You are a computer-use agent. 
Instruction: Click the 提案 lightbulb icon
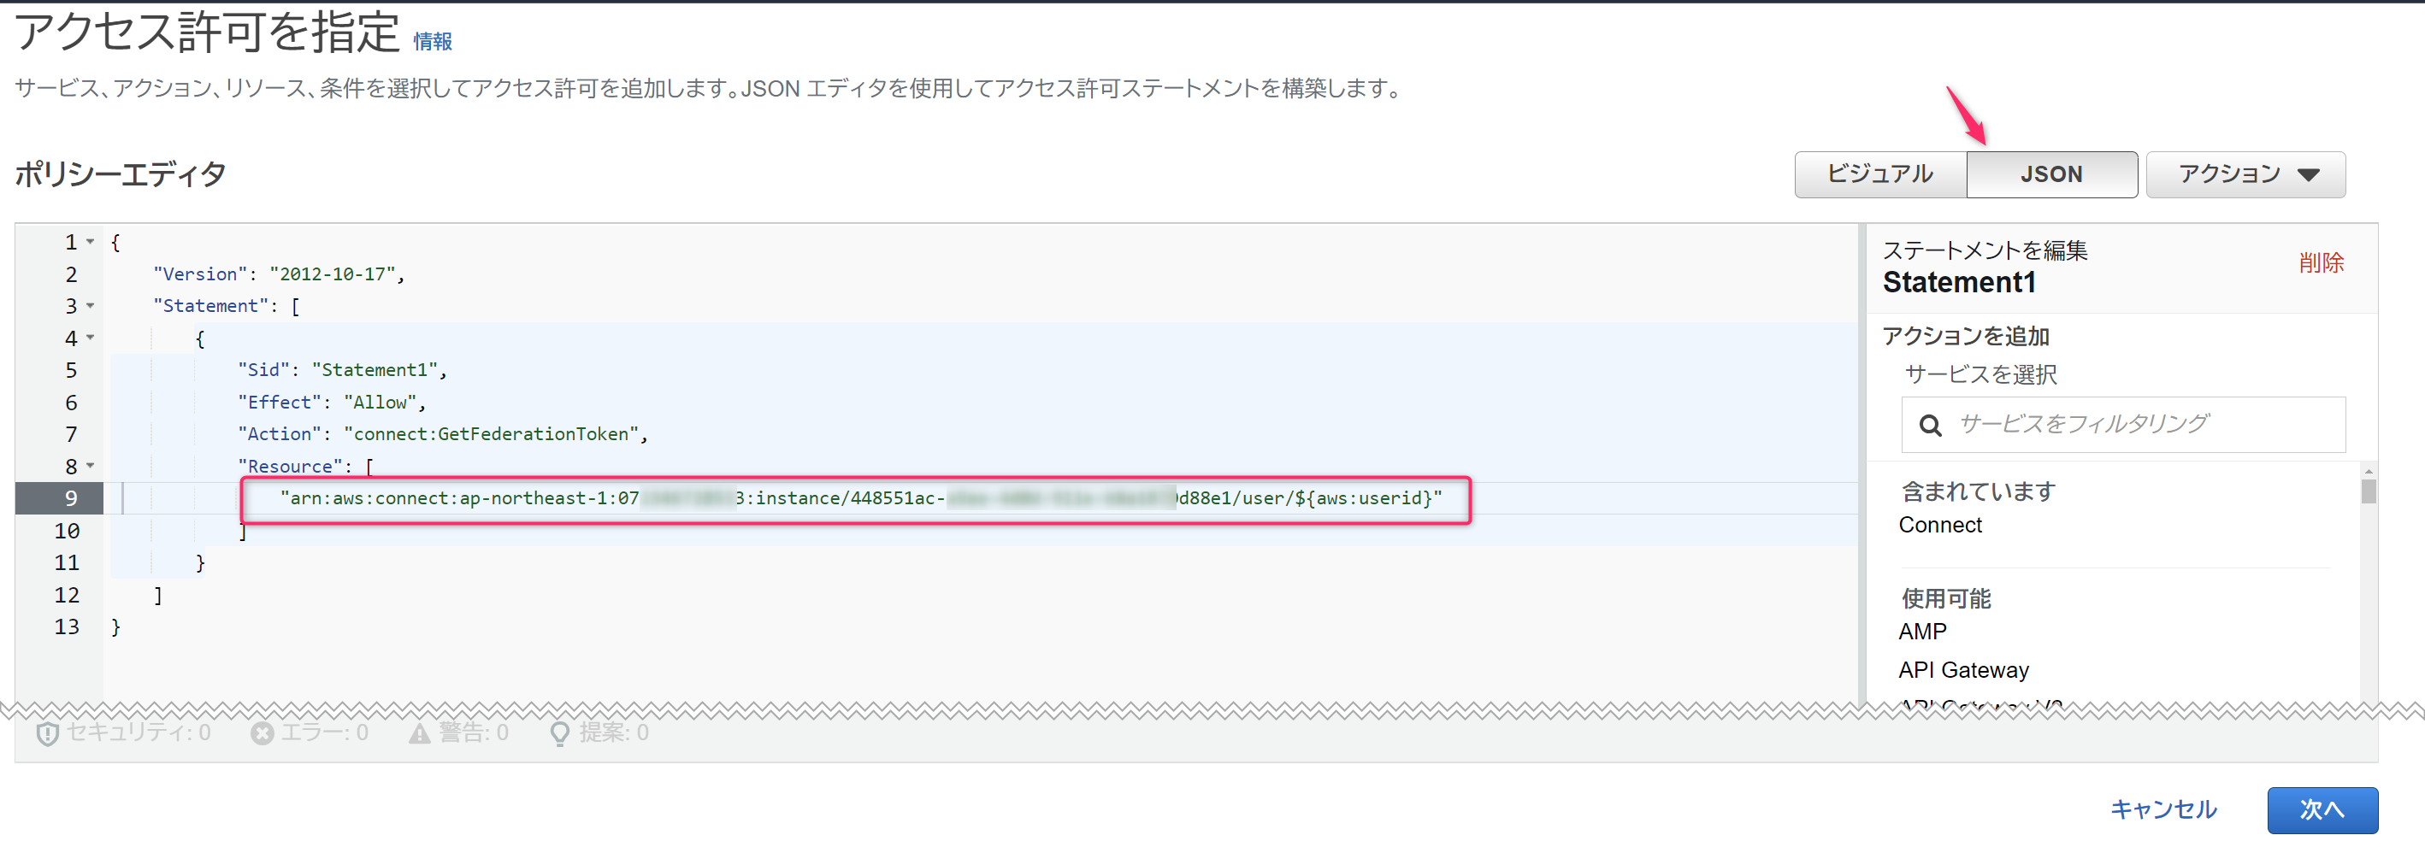tap(559, 733)
